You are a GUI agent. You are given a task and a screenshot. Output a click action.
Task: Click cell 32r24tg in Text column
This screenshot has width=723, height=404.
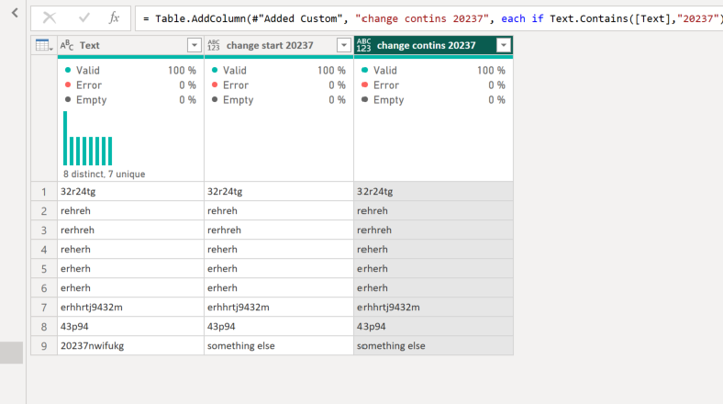(x=130, y=191)
